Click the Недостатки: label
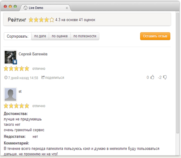The height and width of the screenshot is (158, 181). click(x=15, y=137)
